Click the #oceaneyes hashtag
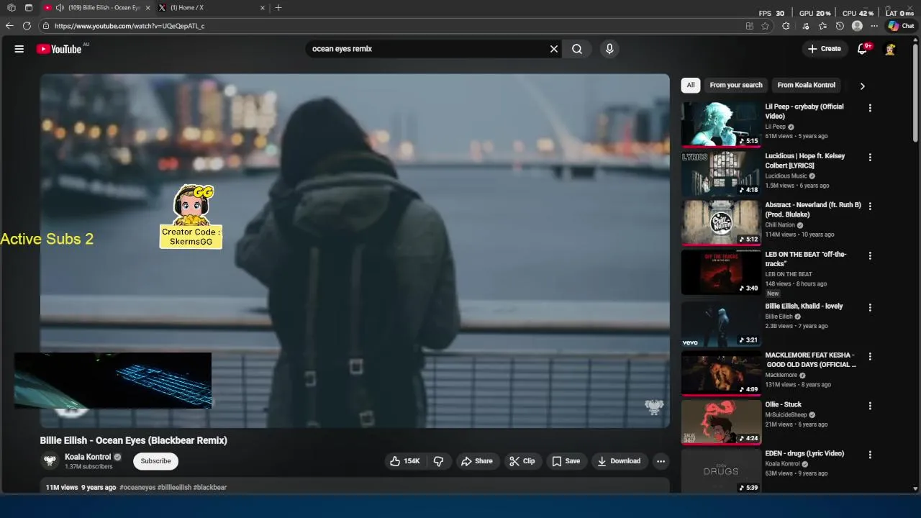921x518 pixels. (x=137, y=488)
